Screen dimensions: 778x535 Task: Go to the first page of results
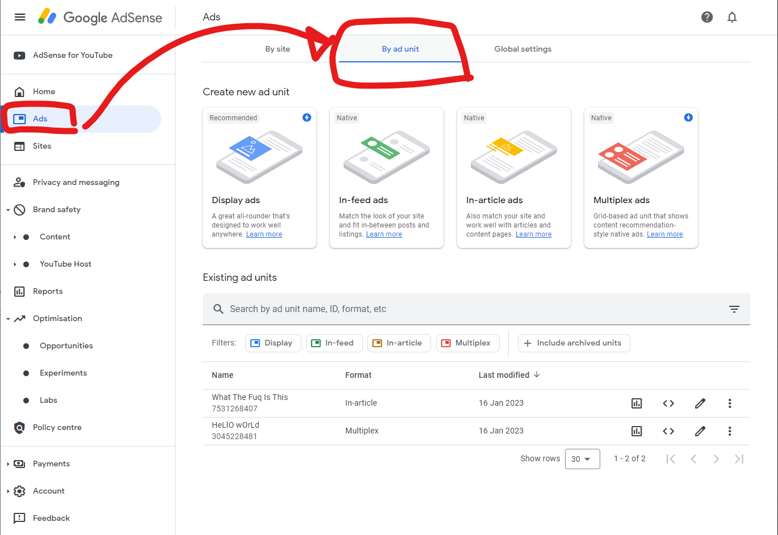click(671, 459)
